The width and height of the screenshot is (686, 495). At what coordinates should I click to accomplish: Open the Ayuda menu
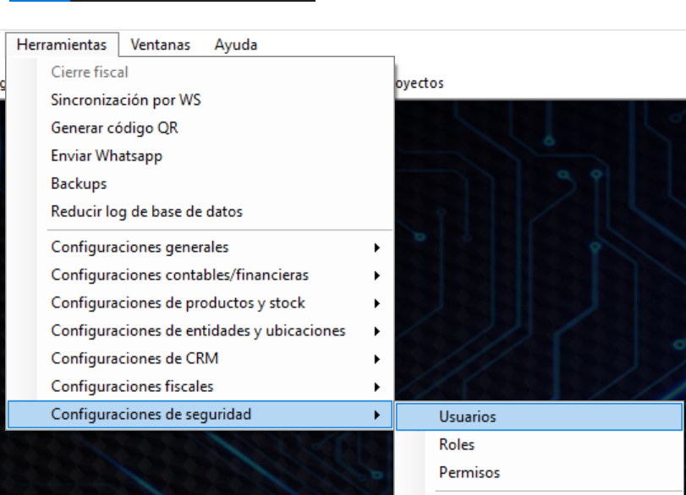[235, 45]
